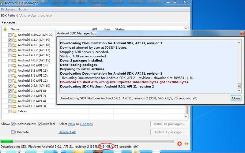The height and width of the screenshot is (153, 245).
Task: Uncheck the Android 4.4.2 (API 19) checkbox
Action: click(x=10, y=40)
